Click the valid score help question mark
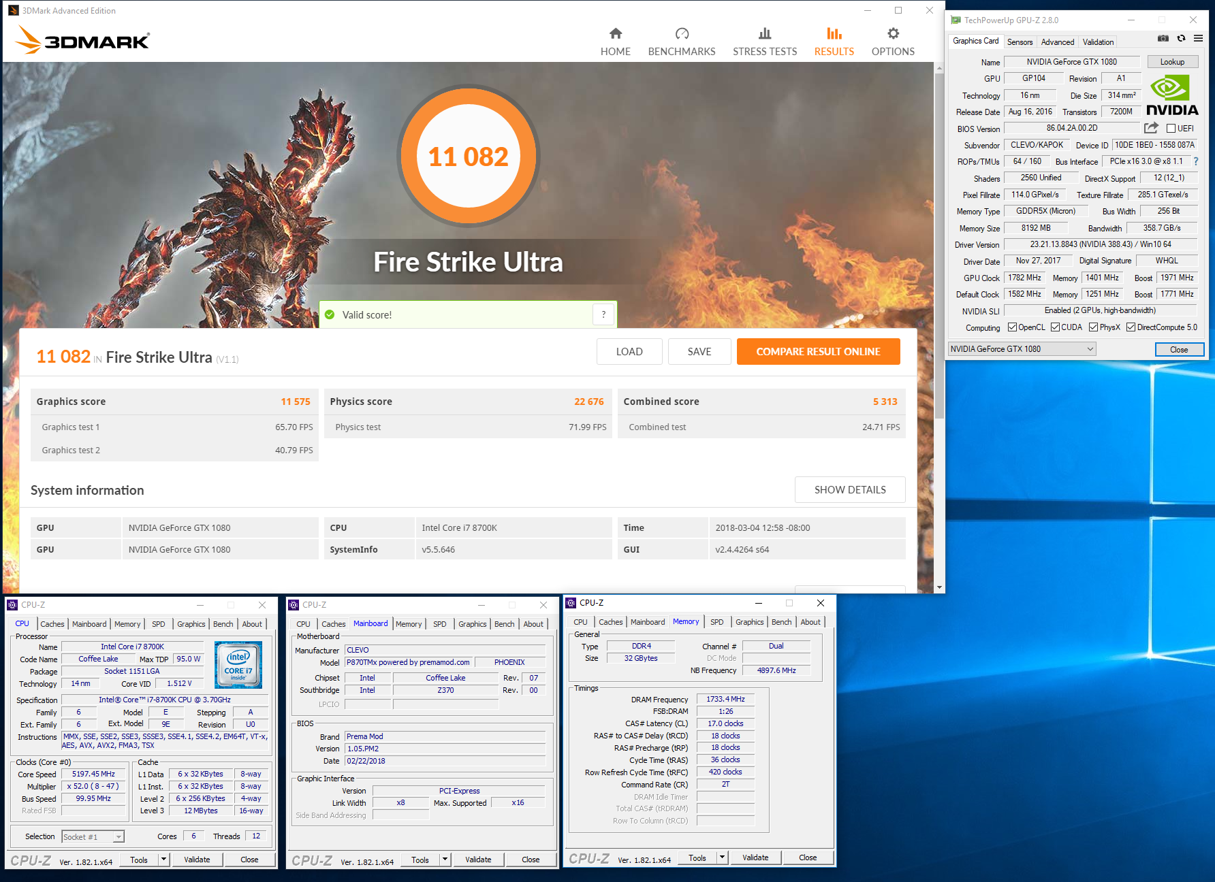The width and height of the screenshot is (1215, 882). (603, 314)
